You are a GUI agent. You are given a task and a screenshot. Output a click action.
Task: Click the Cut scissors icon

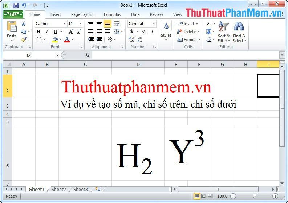coord(24,24)
